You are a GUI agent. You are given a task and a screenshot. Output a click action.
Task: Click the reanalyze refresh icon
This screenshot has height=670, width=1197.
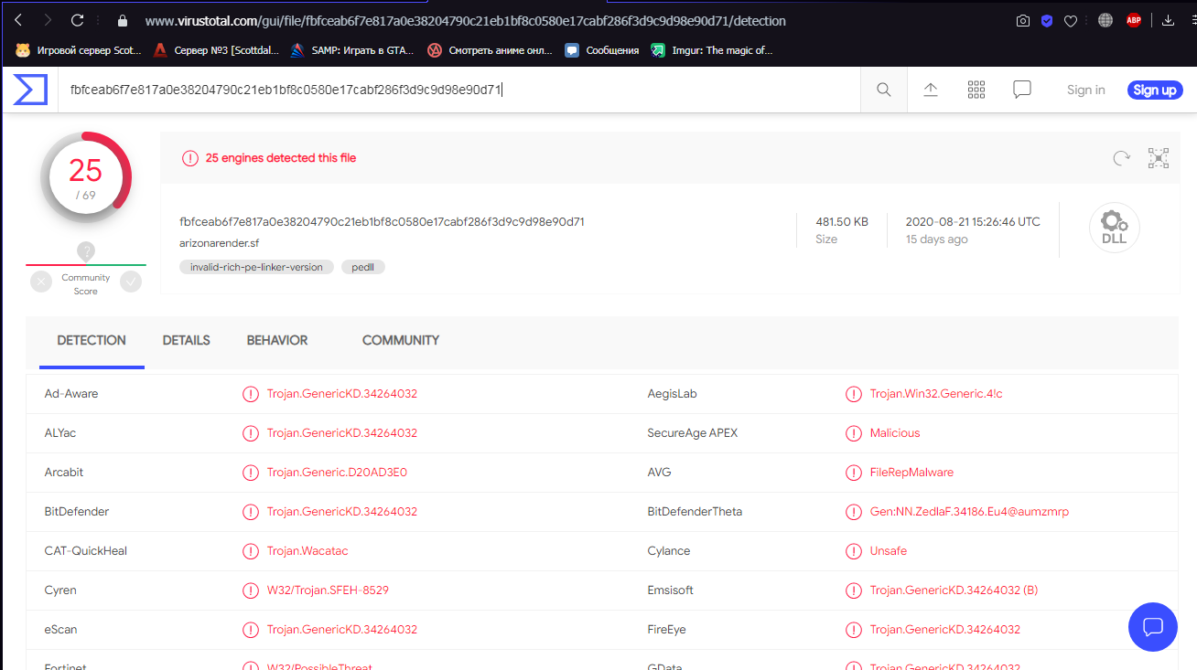(x=1121, y=158)
